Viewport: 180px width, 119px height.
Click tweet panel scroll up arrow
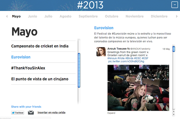tap(174, 112)
